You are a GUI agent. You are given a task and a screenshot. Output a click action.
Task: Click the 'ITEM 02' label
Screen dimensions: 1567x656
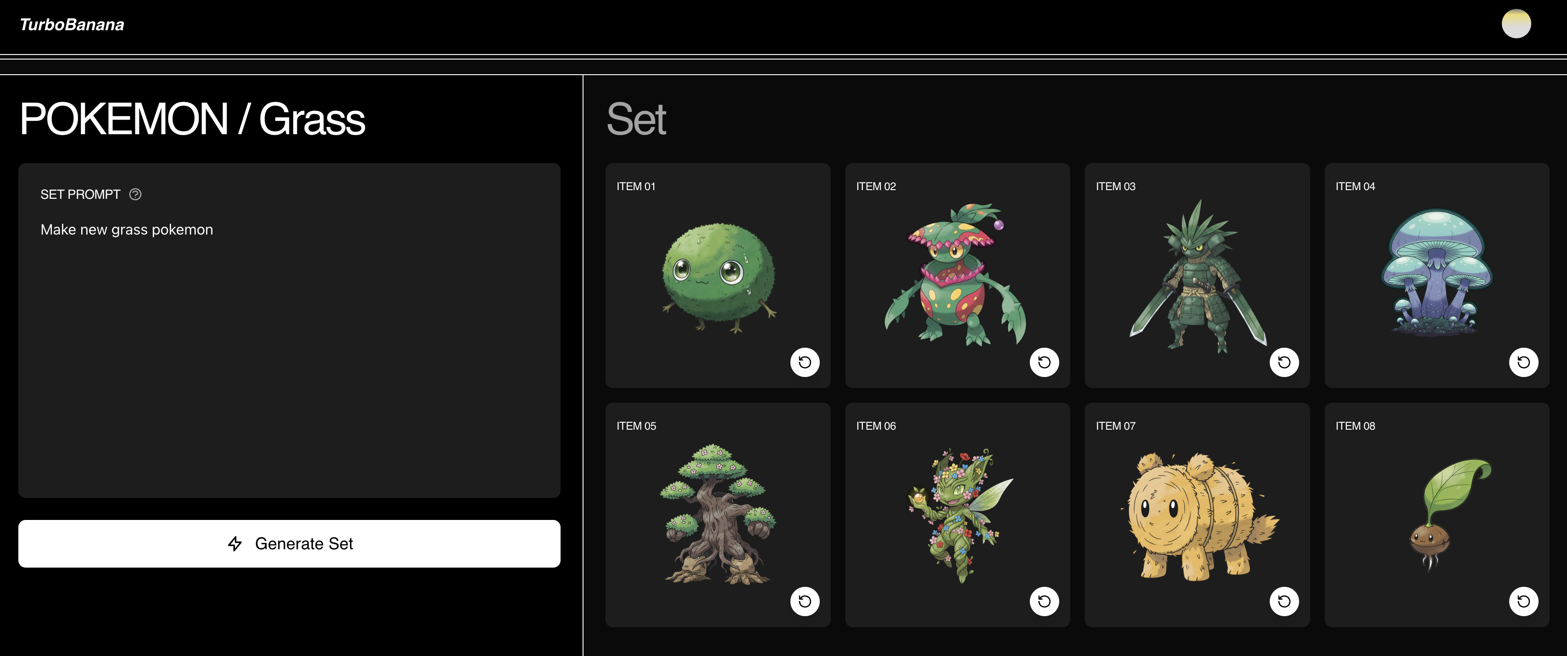pyautogui.click(x=876, y=186)
